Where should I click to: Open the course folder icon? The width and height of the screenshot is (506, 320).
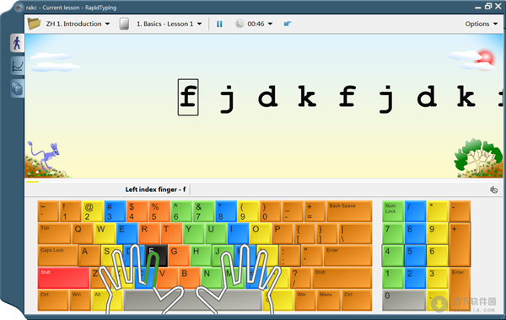tap(34, 24)
